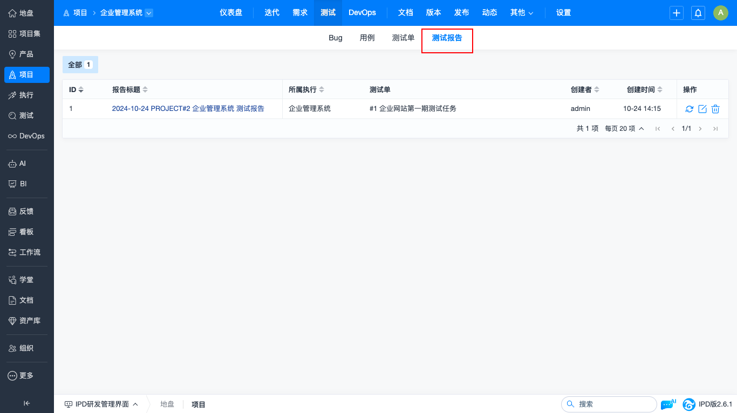
Task: Switch to the Bug sub-tab
Action: pos(336,38)
